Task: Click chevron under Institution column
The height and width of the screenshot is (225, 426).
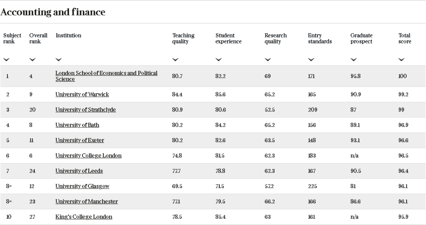Action: click(58, 60)
